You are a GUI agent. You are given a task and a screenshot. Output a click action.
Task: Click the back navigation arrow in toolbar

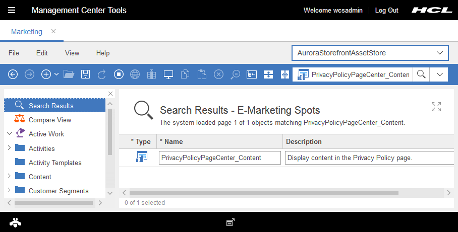(13, 74)
